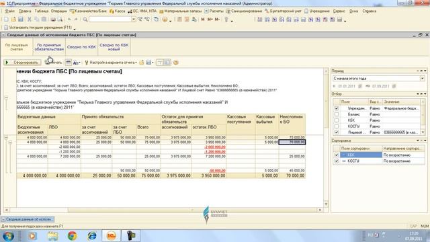This screenshot has width=430, height=242.
Task: Click 'Установить текущее учреждение (F11)'
Action: [38, 28]
